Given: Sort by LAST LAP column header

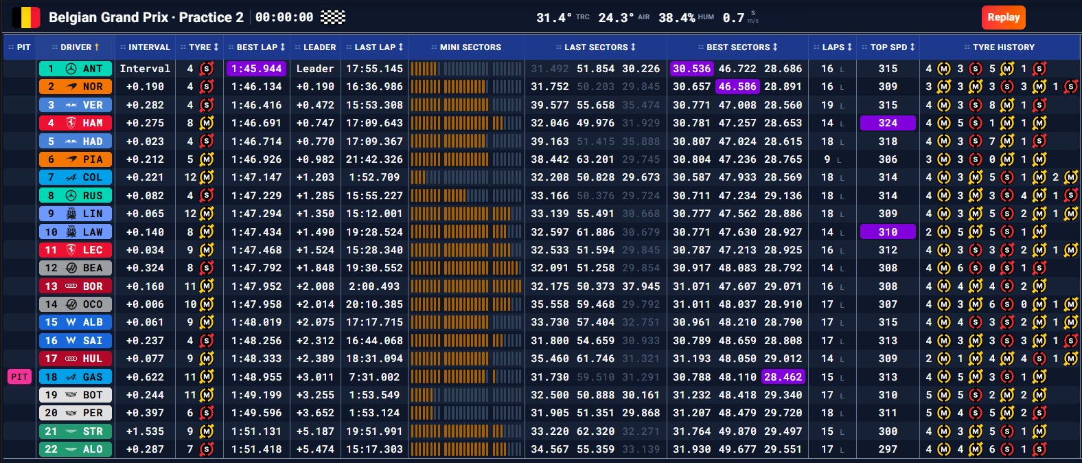Looking at the screenshot, I should pos(375,47).
